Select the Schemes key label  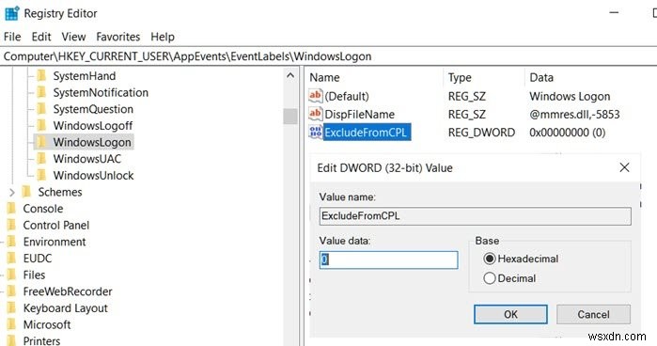pos(60,192)
